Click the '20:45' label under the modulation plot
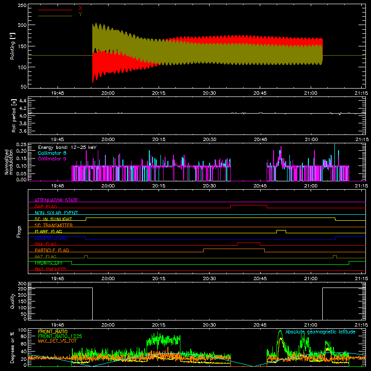This screenshot has height=371, width=371. [x=260, y=186]
